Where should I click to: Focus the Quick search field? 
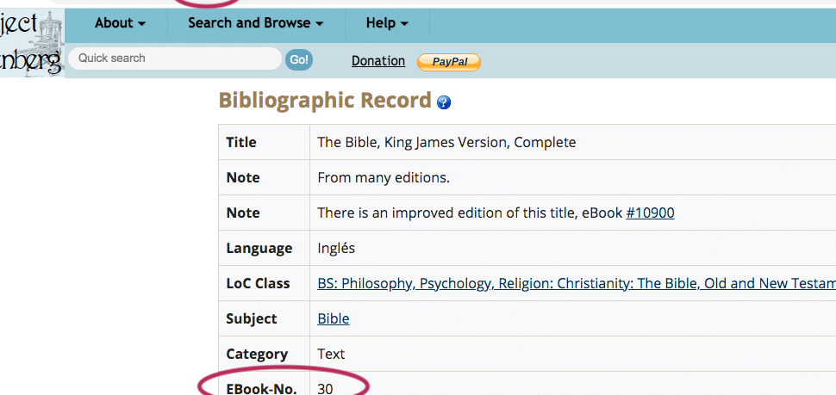[x=174, y=59]
